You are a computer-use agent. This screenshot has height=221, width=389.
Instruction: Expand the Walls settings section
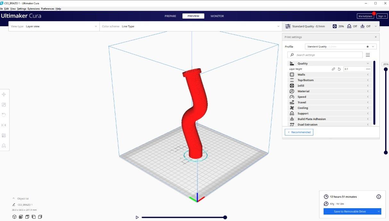pos(330,75)
